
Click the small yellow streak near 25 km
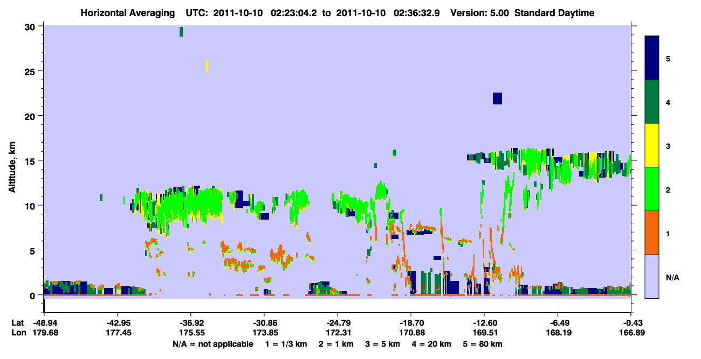[207, 66]
